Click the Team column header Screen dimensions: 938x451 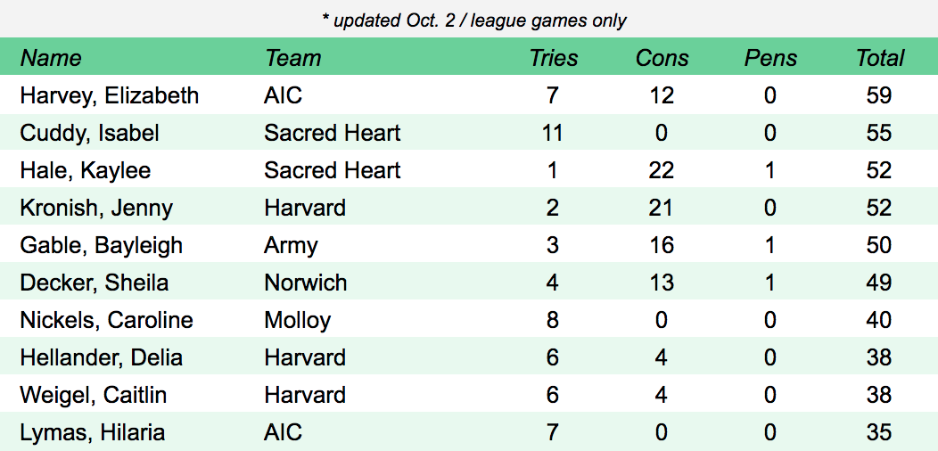click(292, 58)
